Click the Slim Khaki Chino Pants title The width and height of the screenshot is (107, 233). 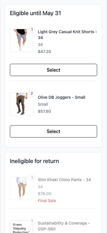tap(65, 180)
